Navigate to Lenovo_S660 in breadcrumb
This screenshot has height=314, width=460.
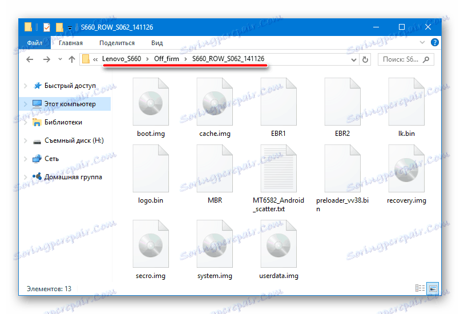click(x=122, y=59)
